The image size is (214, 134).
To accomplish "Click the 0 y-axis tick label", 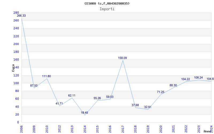I will click(18, 122).
